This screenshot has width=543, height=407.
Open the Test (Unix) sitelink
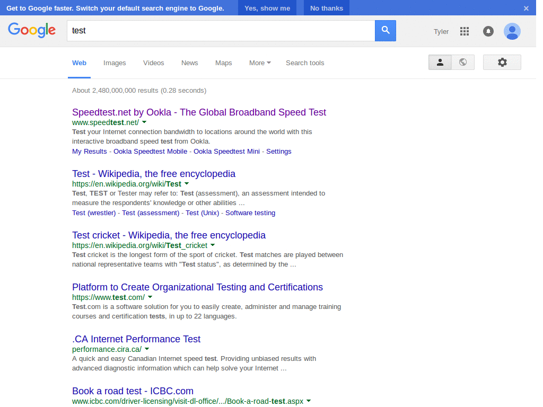click(202, 213)
